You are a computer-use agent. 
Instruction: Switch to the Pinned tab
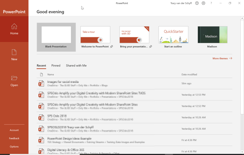[56, 66]
